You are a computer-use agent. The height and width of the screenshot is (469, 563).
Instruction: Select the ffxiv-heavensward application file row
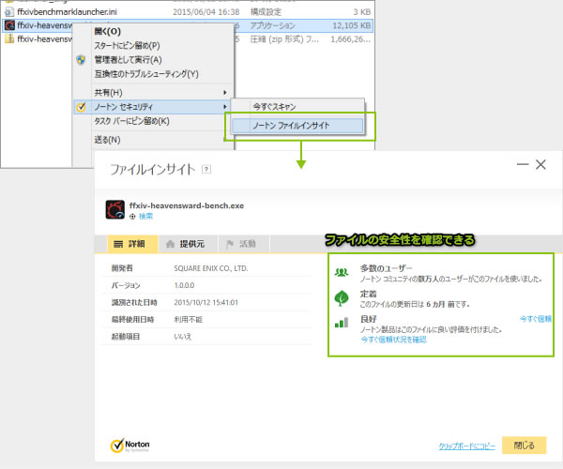coord(188,25)
